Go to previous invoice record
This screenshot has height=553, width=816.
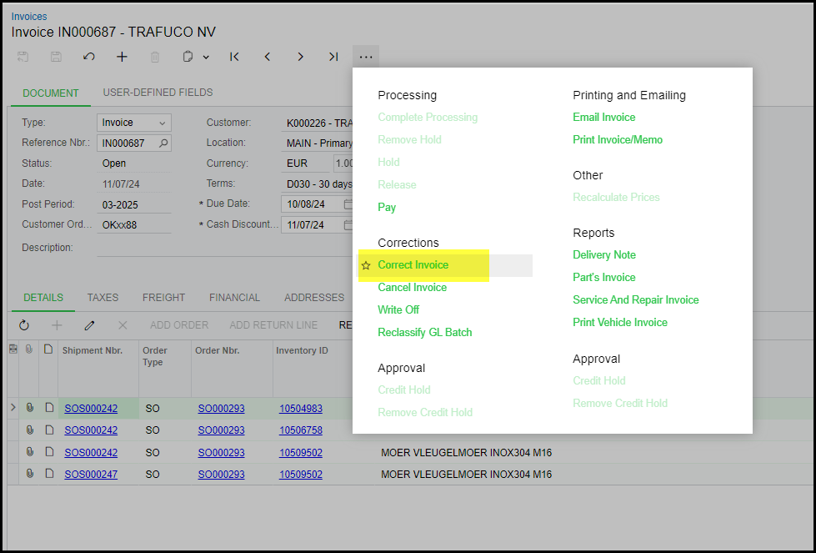268,57
